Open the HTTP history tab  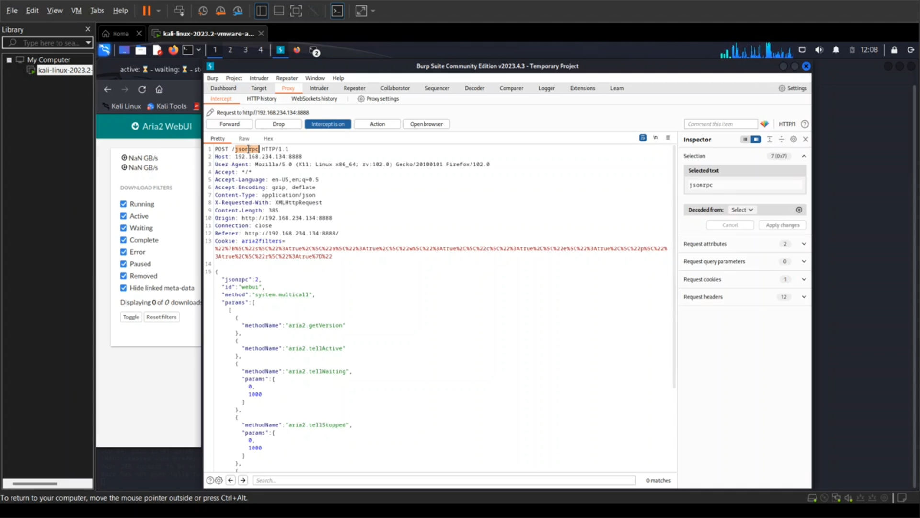click(262, 99)
